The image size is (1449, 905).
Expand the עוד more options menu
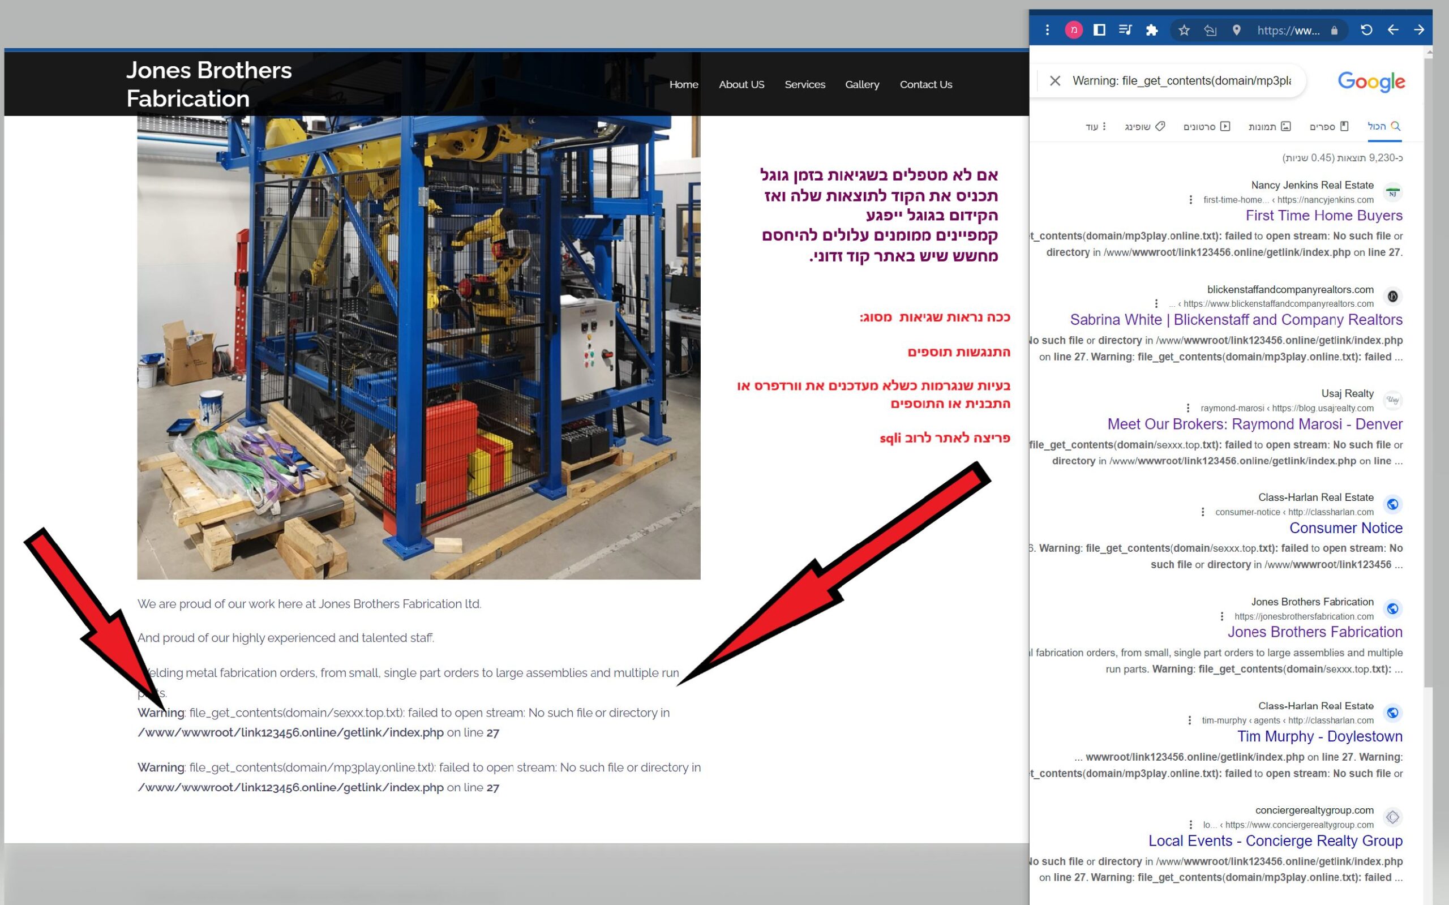click(1096, 126)
